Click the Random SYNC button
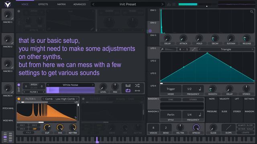Image resolution: width=257 pixels, height=144 pixels. [171, 100]
